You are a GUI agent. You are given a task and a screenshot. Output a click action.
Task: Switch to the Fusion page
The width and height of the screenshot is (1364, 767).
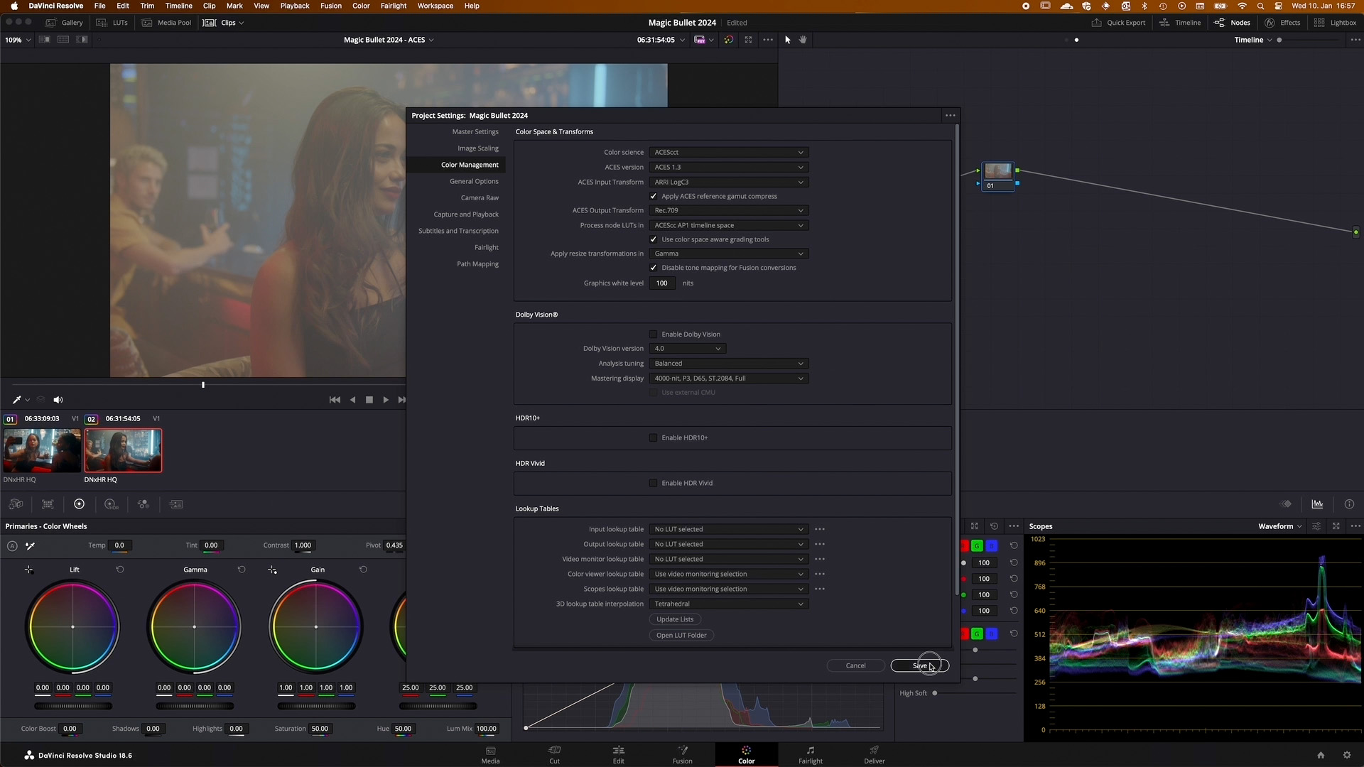pyautogui.click(x=682, y=754)
